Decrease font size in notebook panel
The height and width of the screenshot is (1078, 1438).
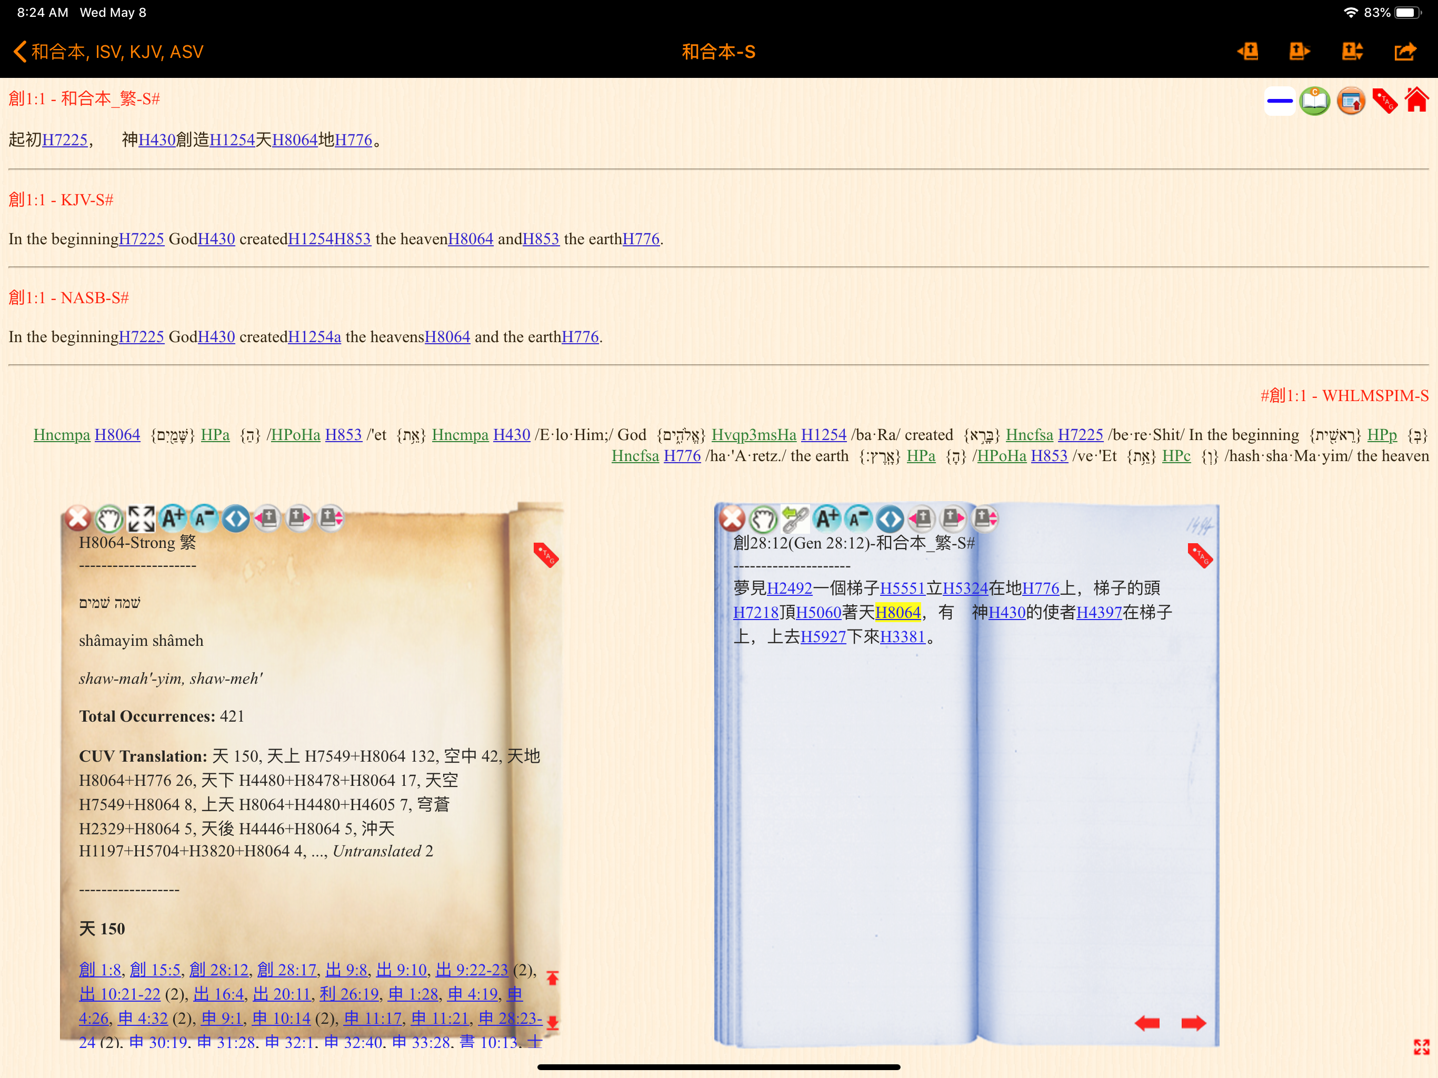858,519
